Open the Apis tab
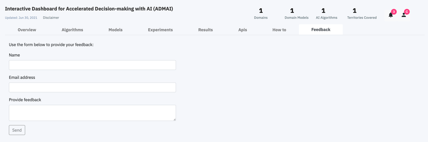Viewport: 428px width, 142px height. click(x=243, y=30)
